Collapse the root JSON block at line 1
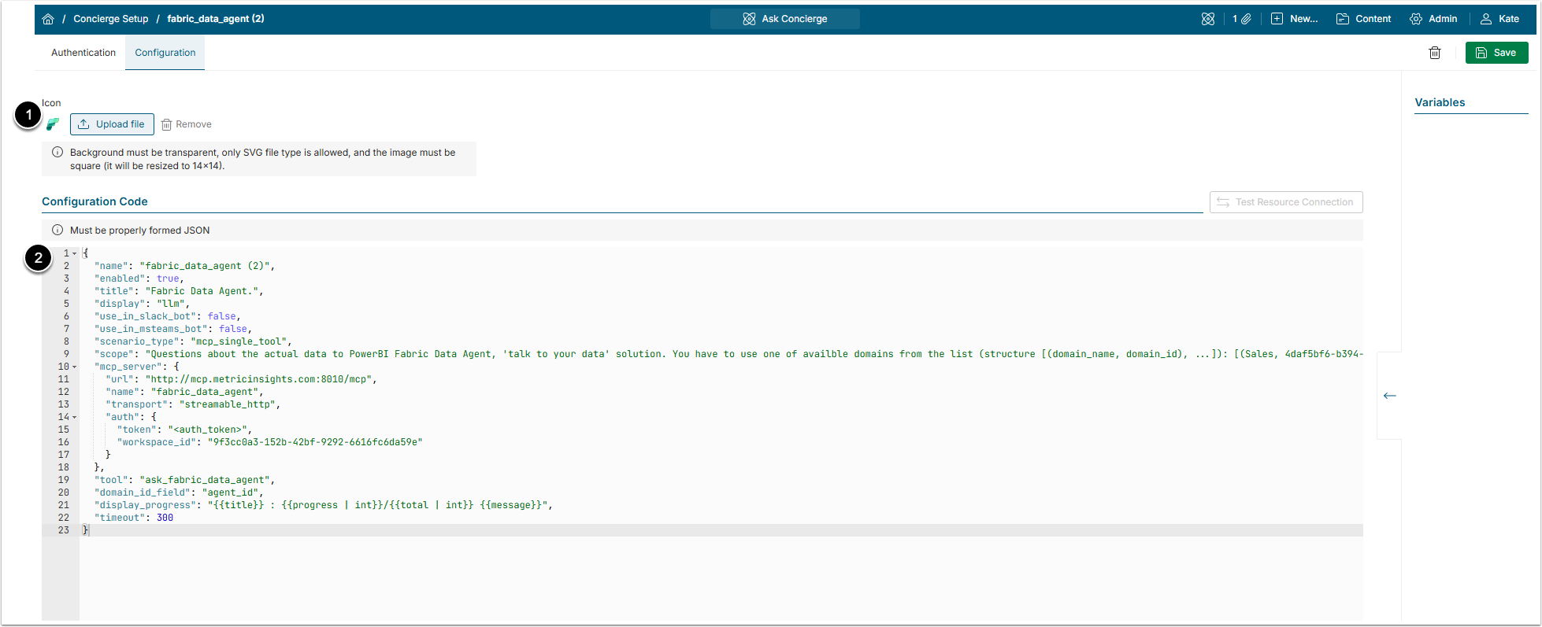This screenshot has width=1542, height=627. point(75,253)
